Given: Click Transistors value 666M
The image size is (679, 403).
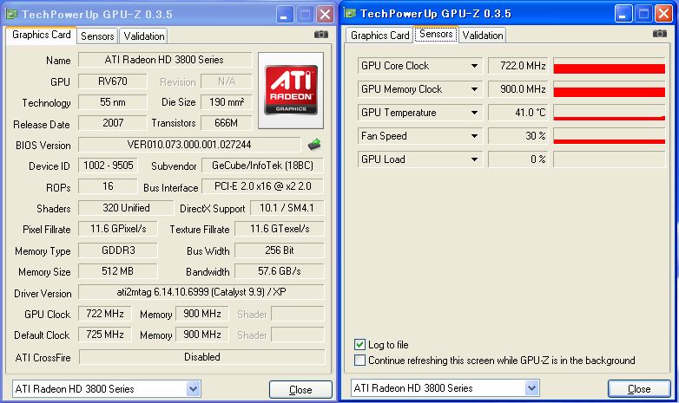Looking at the screenshot, I should point(227,123).
